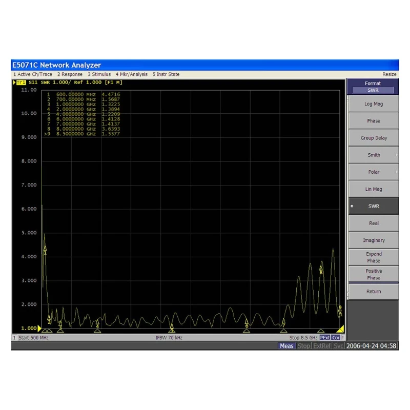Select Expand Phase format
Image resolution: width=410 pixels, height=410 pixels.
coord(374,257)
